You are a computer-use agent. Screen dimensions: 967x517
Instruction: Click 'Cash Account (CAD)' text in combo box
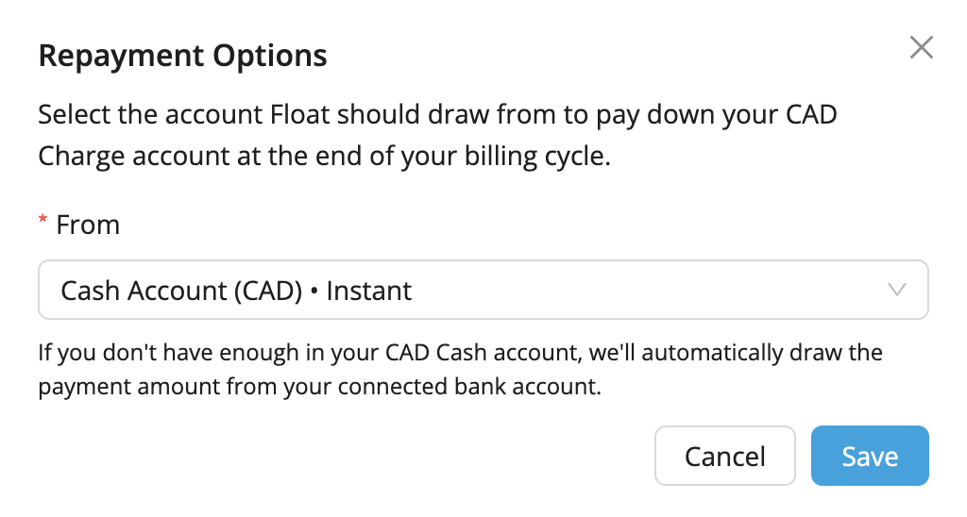181,291
